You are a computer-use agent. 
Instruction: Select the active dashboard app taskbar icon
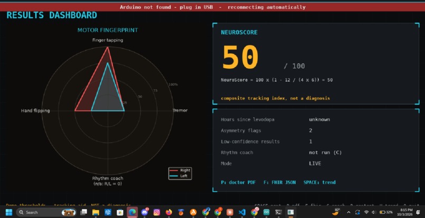[x=291, y=212]
